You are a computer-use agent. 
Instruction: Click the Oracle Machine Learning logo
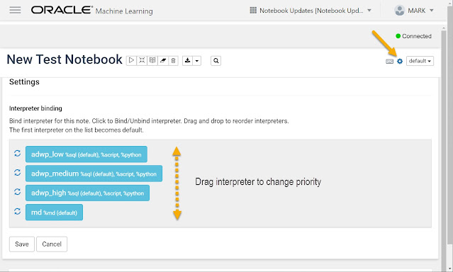[92, 11]
